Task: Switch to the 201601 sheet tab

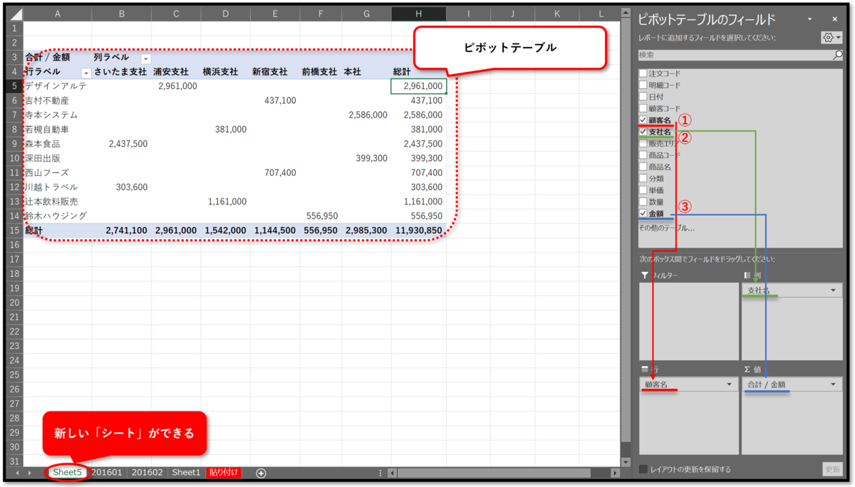Action: pos(108,472)
